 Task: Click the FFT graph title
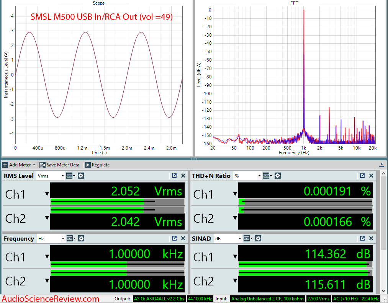294,3
